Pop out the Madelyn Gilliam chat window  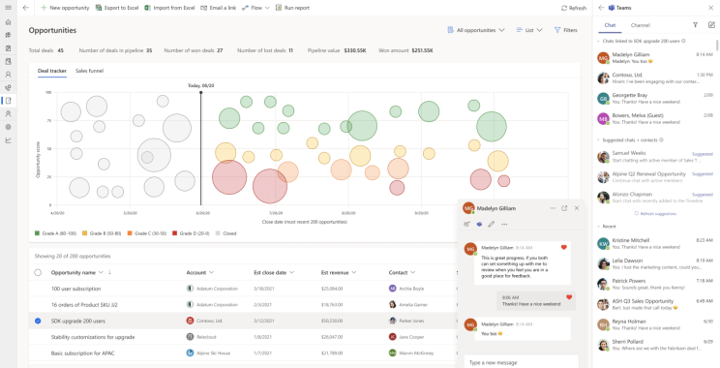click(x=564, y=208)
